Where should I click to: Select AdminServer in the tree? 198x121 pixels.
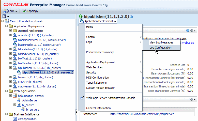[30, 100]
